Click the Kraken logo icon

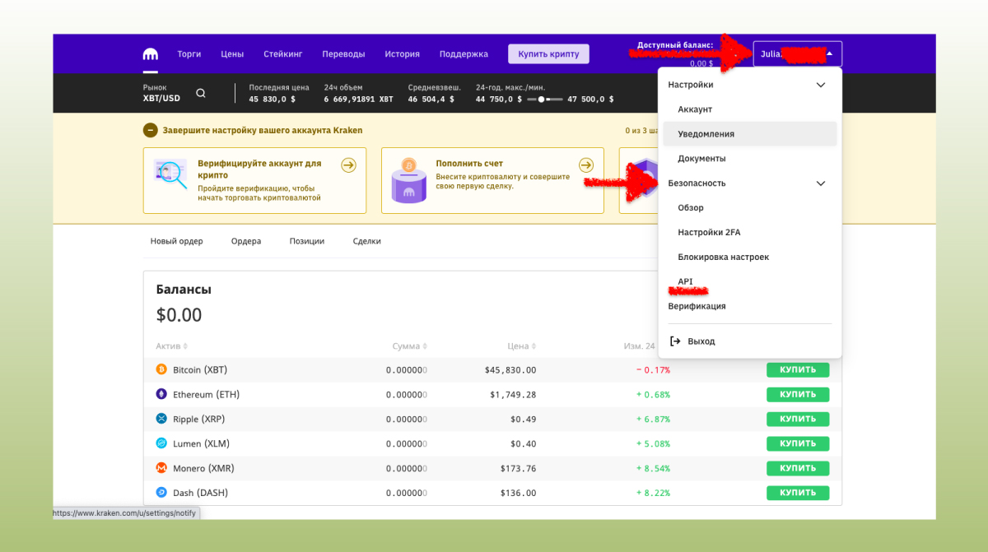(x=151, y=54)
